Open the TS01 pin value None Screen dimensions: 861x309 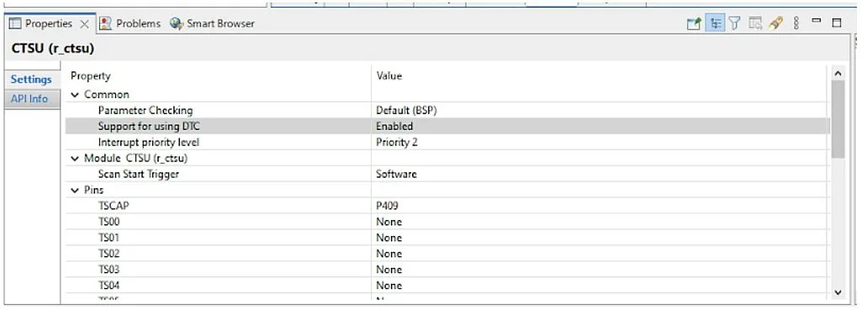tap(388, 238)
